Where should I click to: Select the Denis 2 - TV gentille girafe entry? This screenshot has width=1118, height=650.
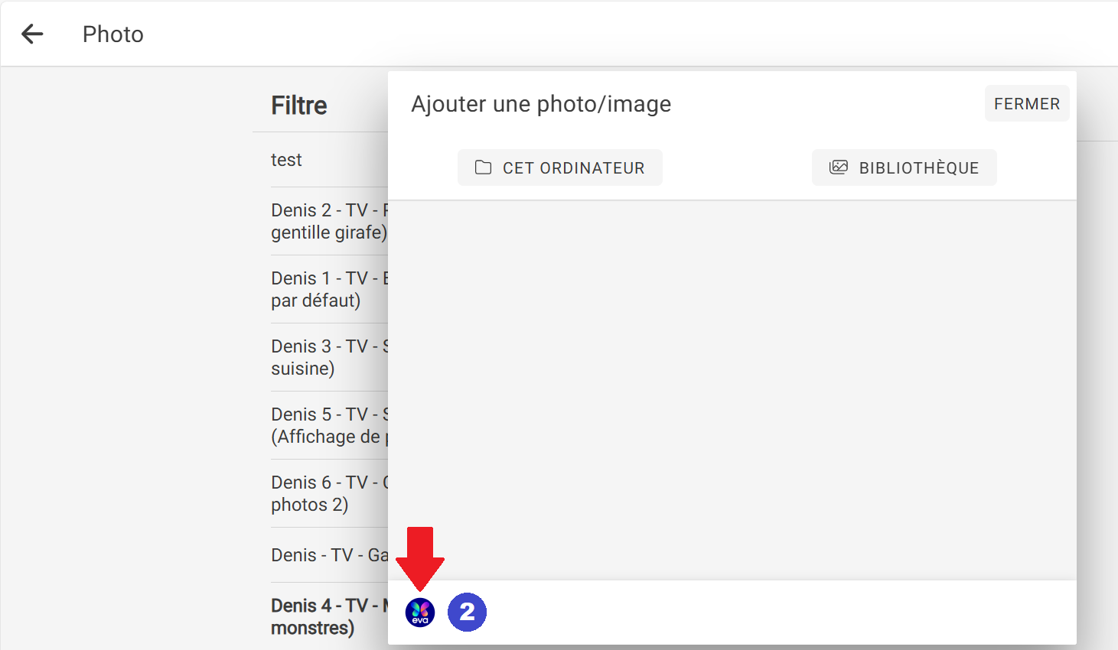click(x=329, y=221)
